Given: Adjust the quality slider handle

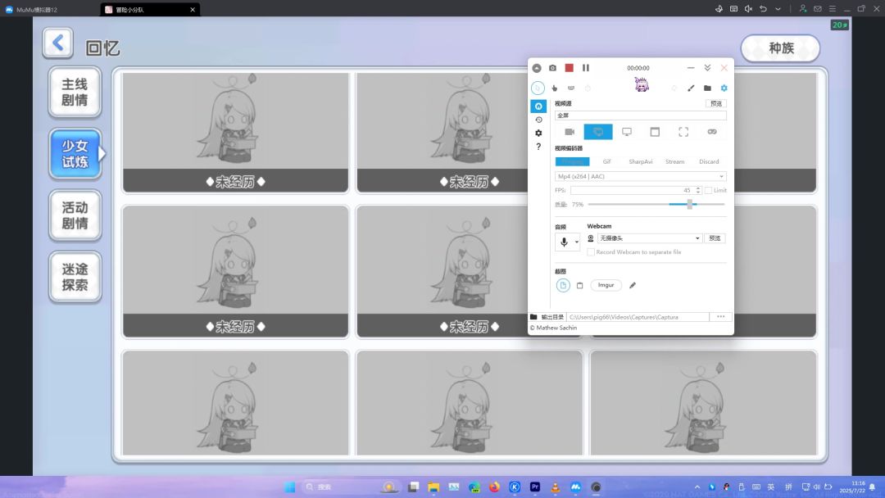Looking at the screenshot, I should pyautogui.click(x=690, y=204).
